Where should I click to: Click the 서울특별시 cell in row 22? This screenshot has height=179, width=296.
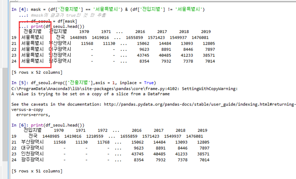[x=33, y=49]
